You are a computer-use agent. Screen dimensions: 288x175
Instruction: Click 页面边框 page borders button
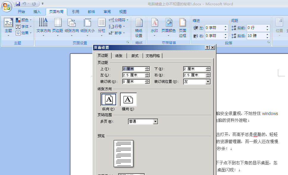183,28
